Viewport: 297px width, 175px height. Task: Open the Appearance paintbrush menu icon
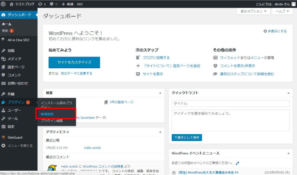pyautogui.click(x=3, y=94)
